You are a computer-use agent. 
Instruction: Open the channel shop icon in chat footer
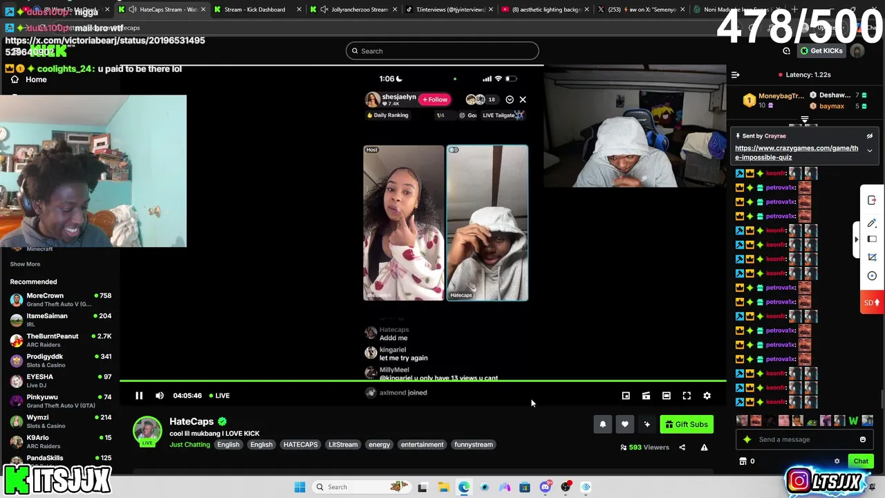pyautogui.click(x=743, y=461)
